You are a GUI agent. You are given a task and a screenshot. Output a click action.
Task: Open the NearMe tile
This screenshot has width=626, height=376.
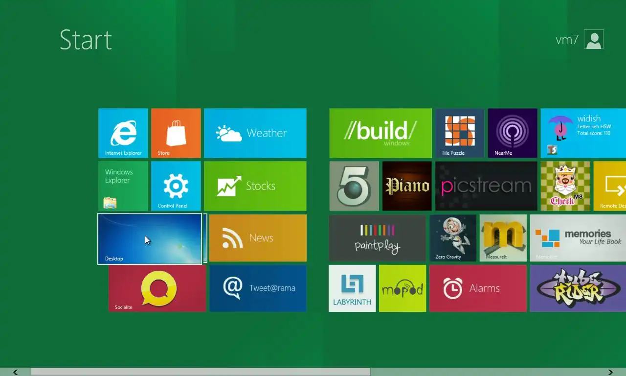[x=513, y=133]
